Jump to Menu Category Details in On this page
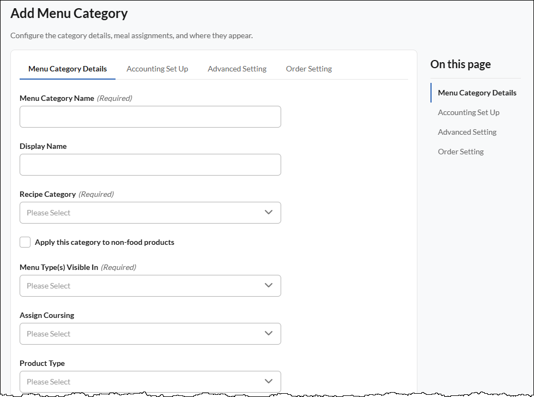 477,93
